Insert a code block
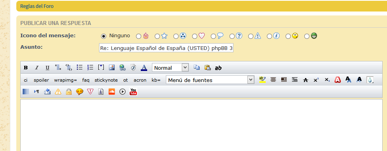This screenshot has height=151, width=387. [69, 67]
